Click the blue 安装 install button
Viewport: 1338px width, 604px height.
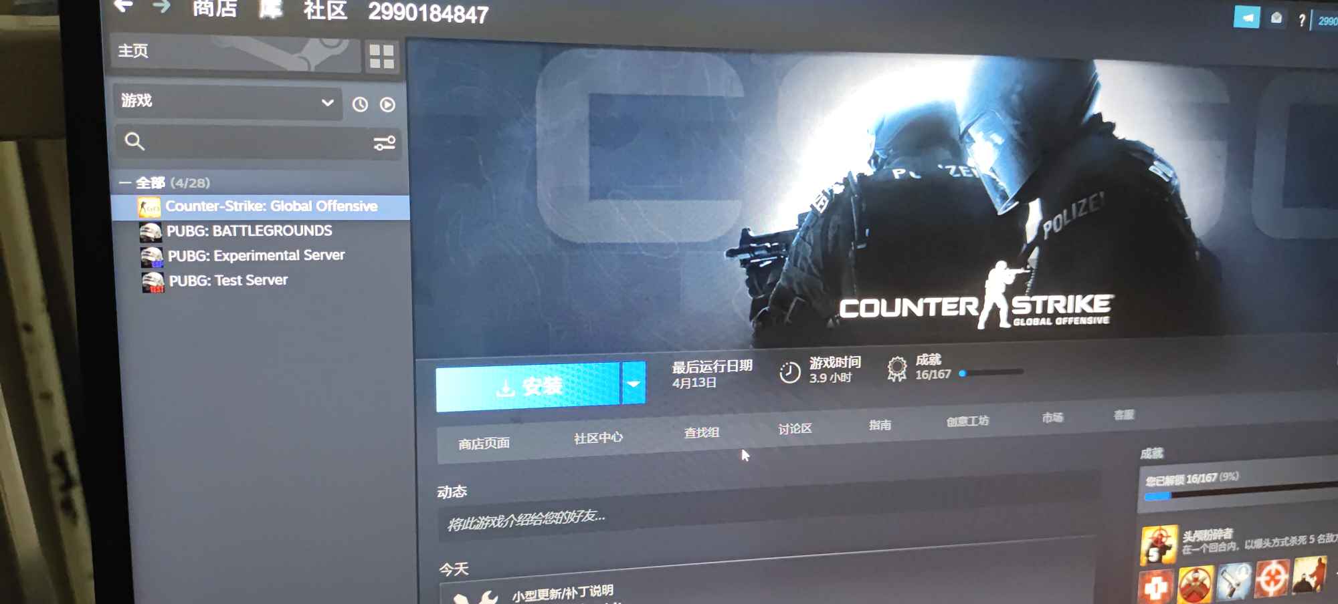(528, 386)
